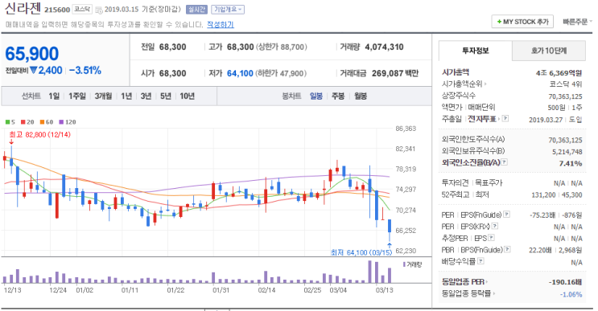Select the 1주일 line chart period
Viewport: 598px width, 311px height.
[x=77, y=96]
